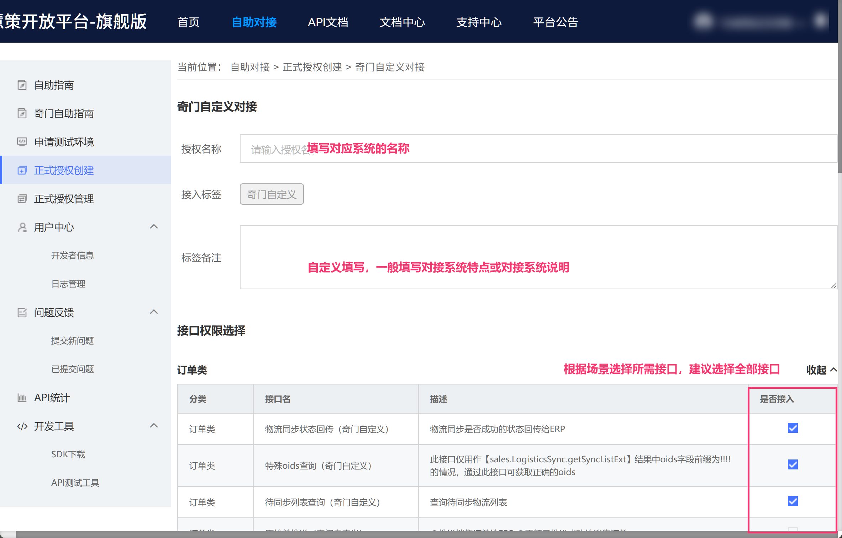Screen dimensions: 842x538
Task: Uncheck 物流同步状态回传 interface checkbox
Action: tap(793, 428)
